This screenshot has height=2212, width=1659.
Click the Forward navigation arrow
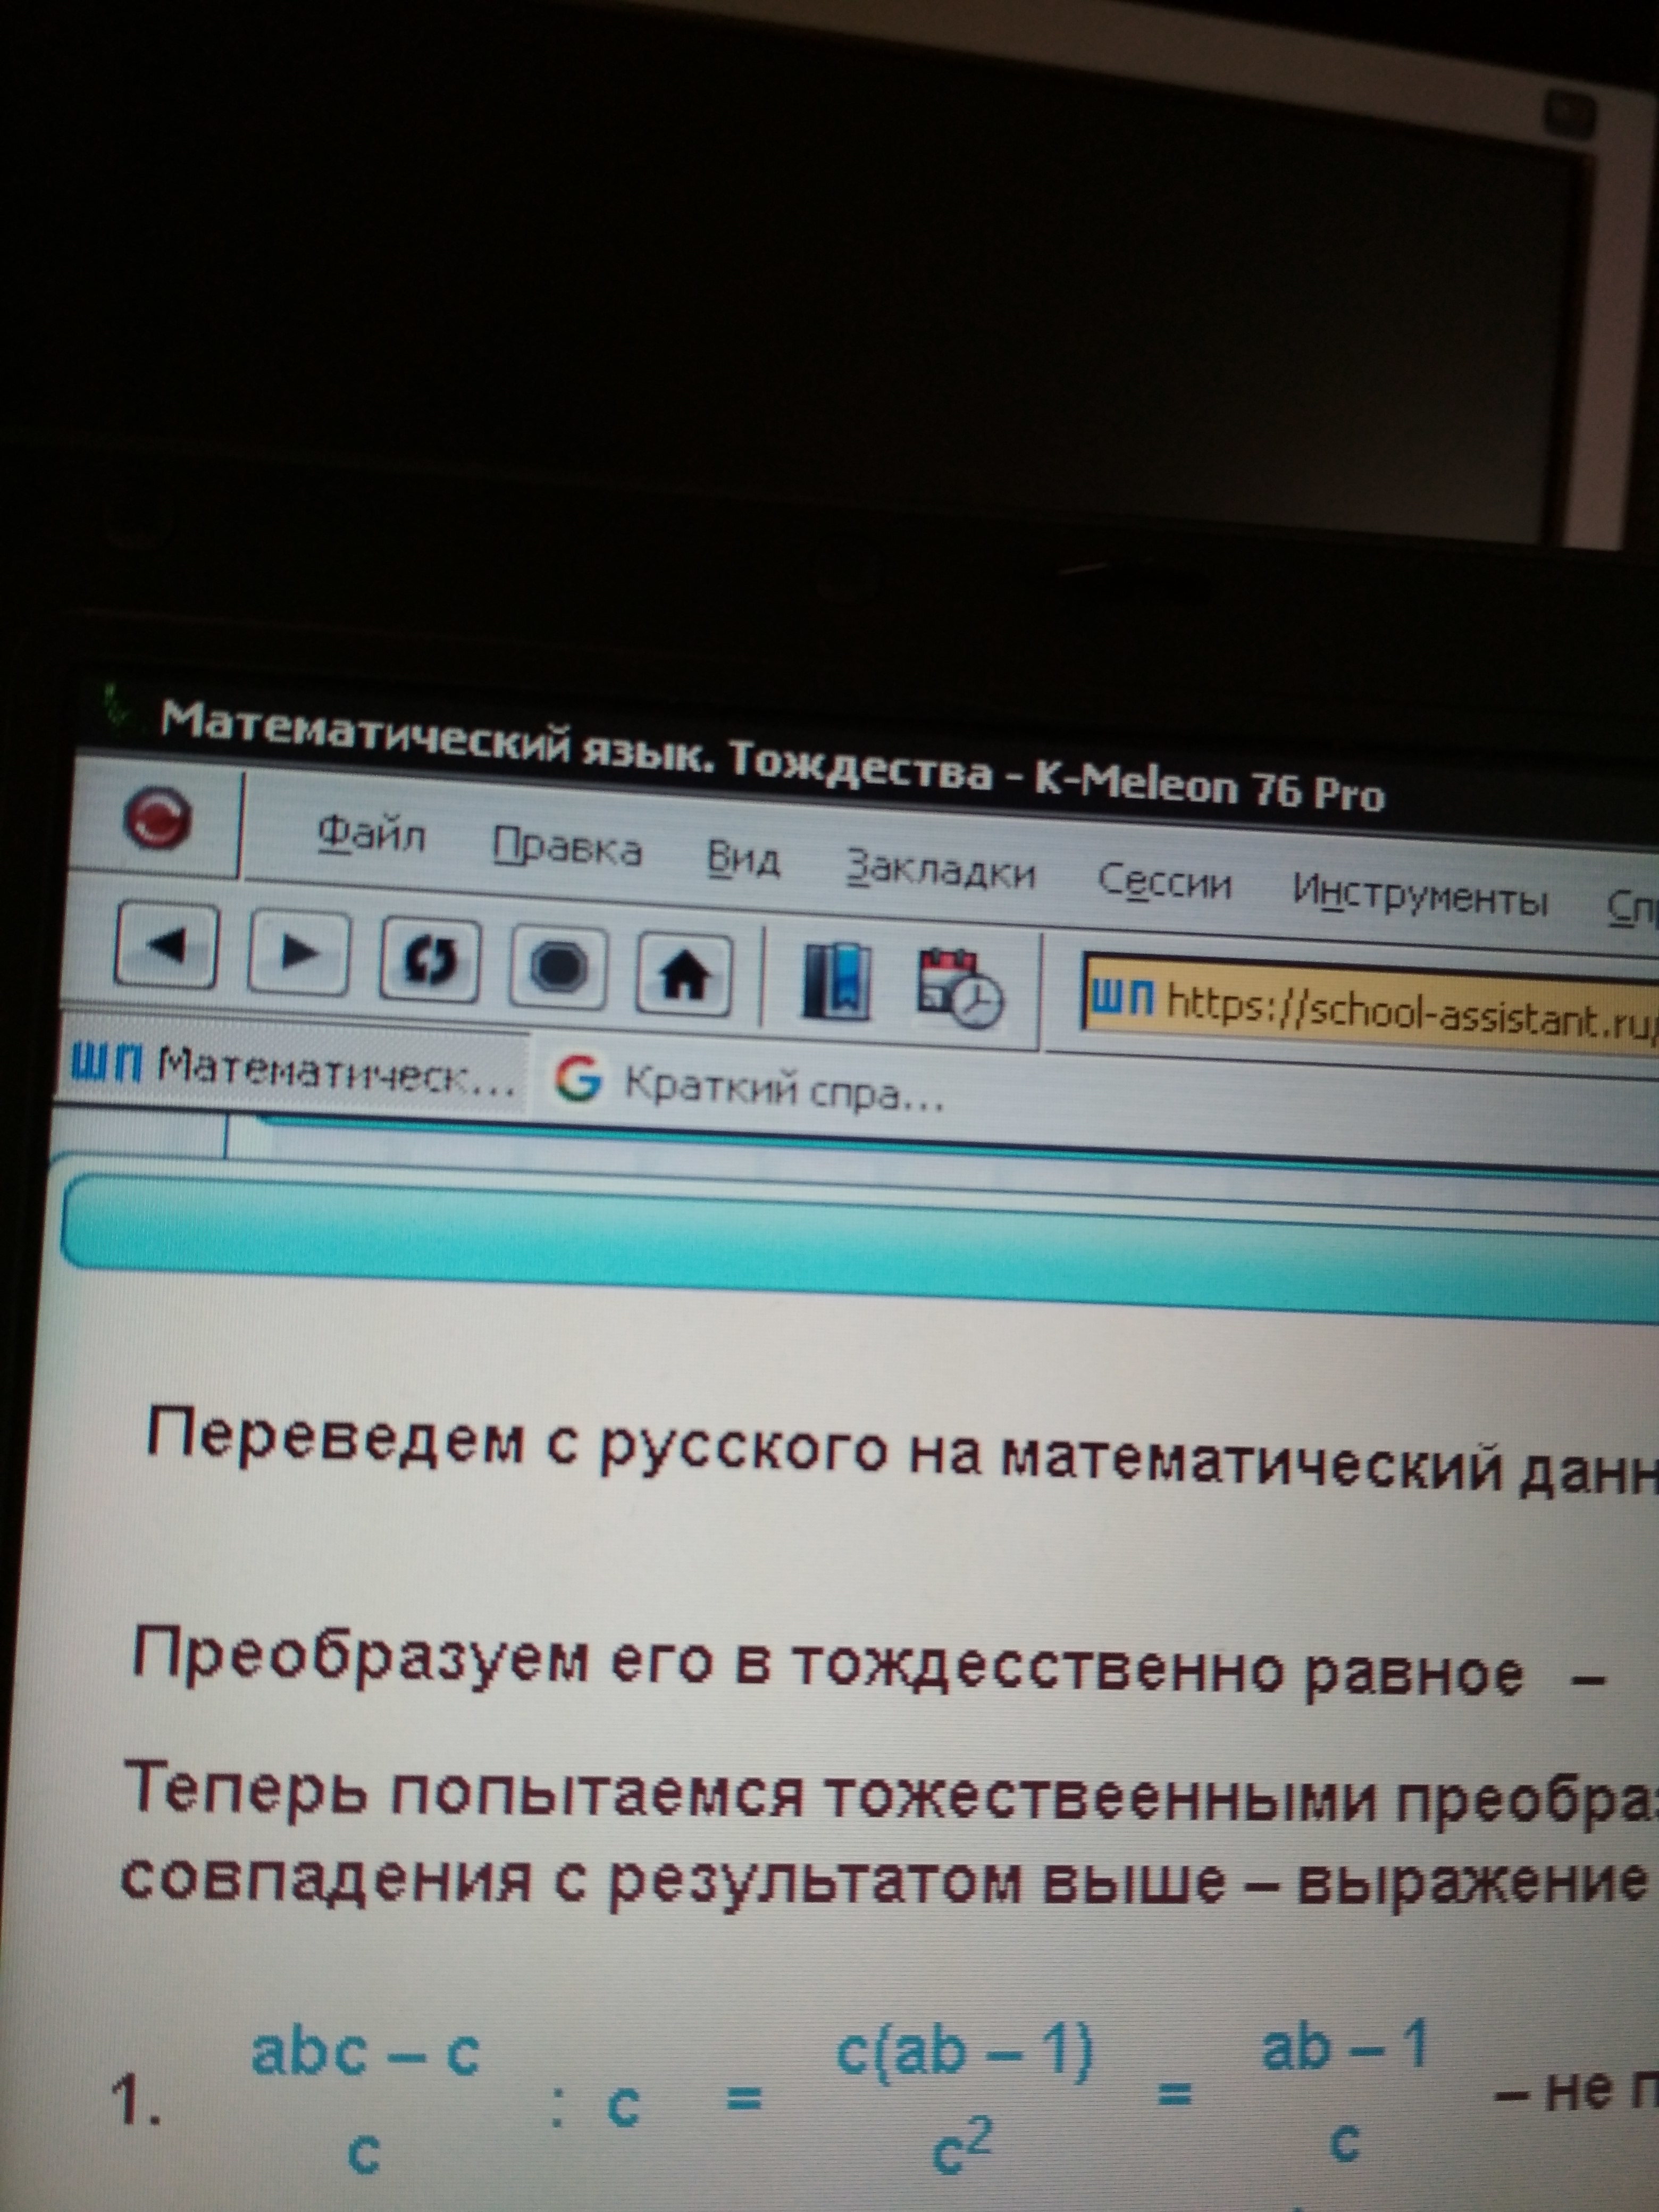(x=299, y=952)
